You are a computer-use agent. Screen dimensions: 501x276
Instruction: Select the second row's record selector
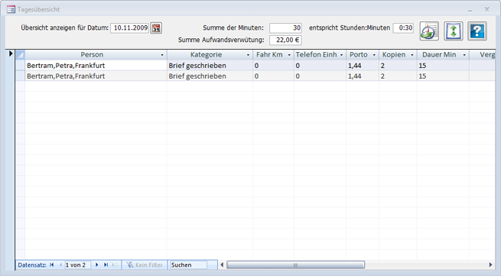20,76
